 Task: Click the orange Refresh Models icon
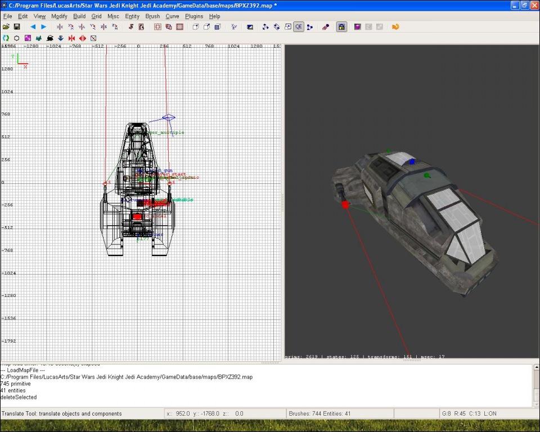[x=395, y=26]
